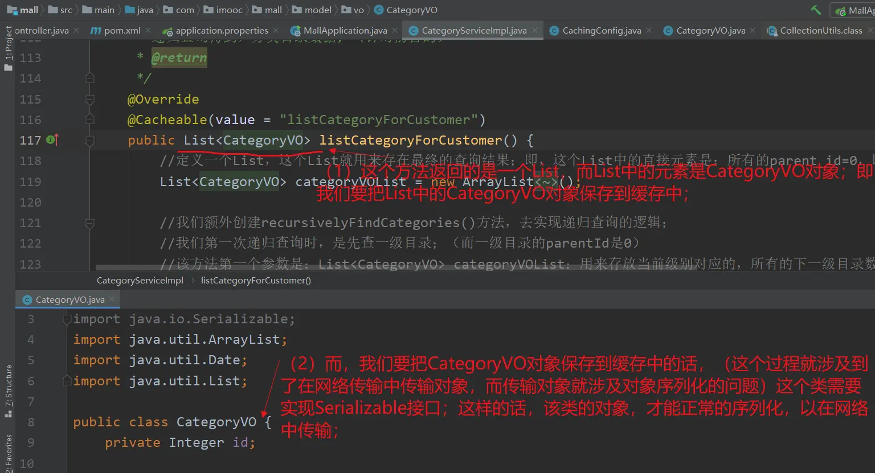Click the Build Project hammer icon
This screenshot has height=473, width=875.
[x=816, y=10]
